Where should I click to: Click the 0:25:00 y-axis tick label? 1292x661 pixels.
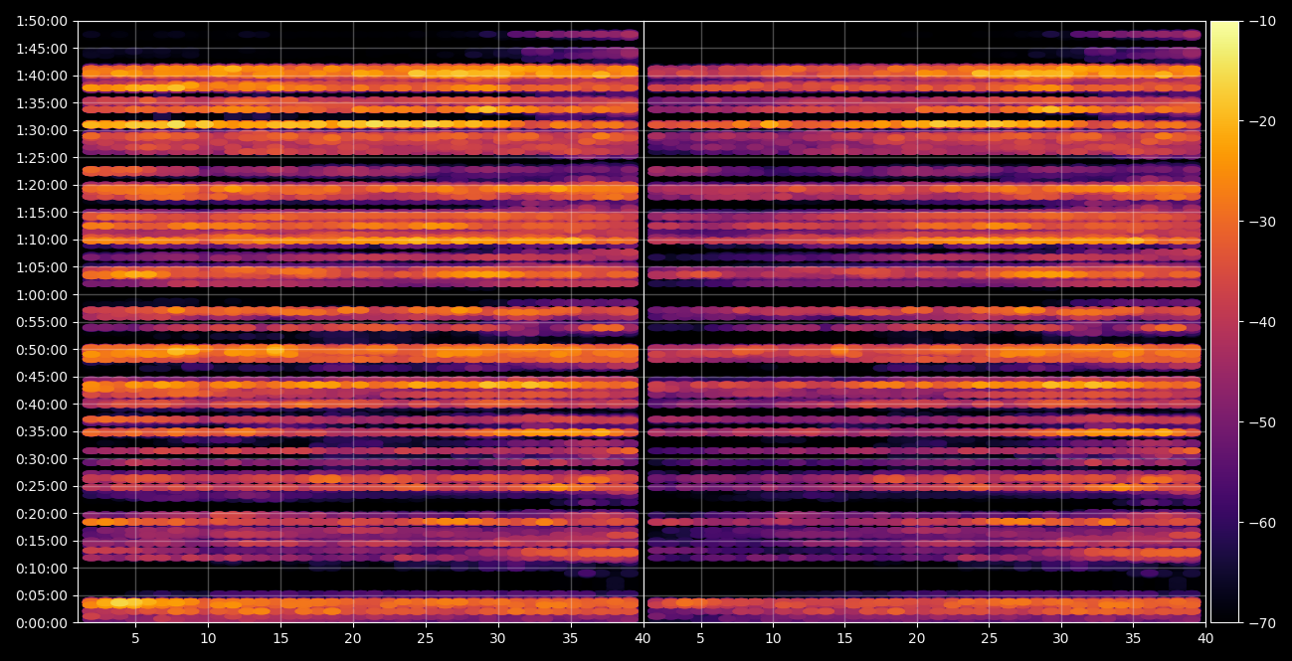coord(42,486)
